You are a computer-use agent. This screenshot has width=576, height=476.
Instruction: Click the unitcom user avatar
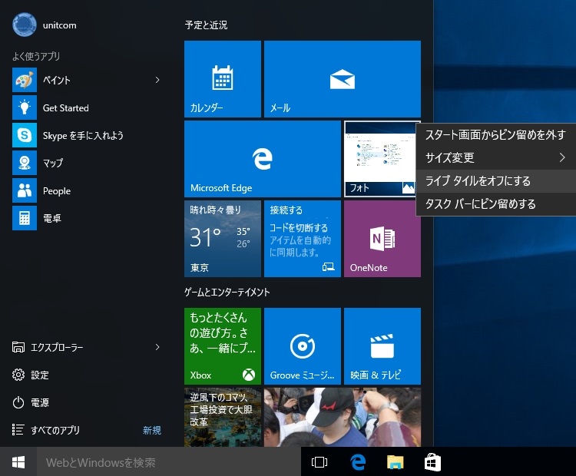[x=25, y=25]
